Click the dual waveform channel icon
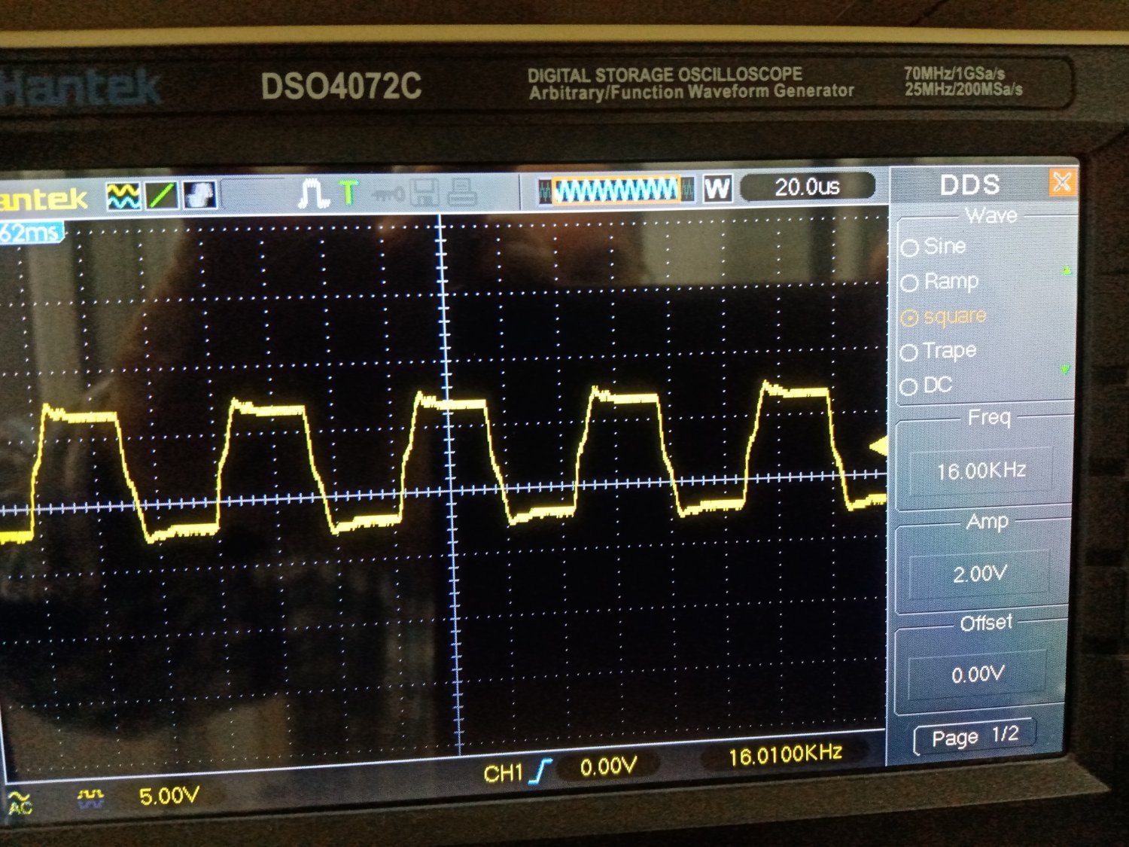 (123, 196)
